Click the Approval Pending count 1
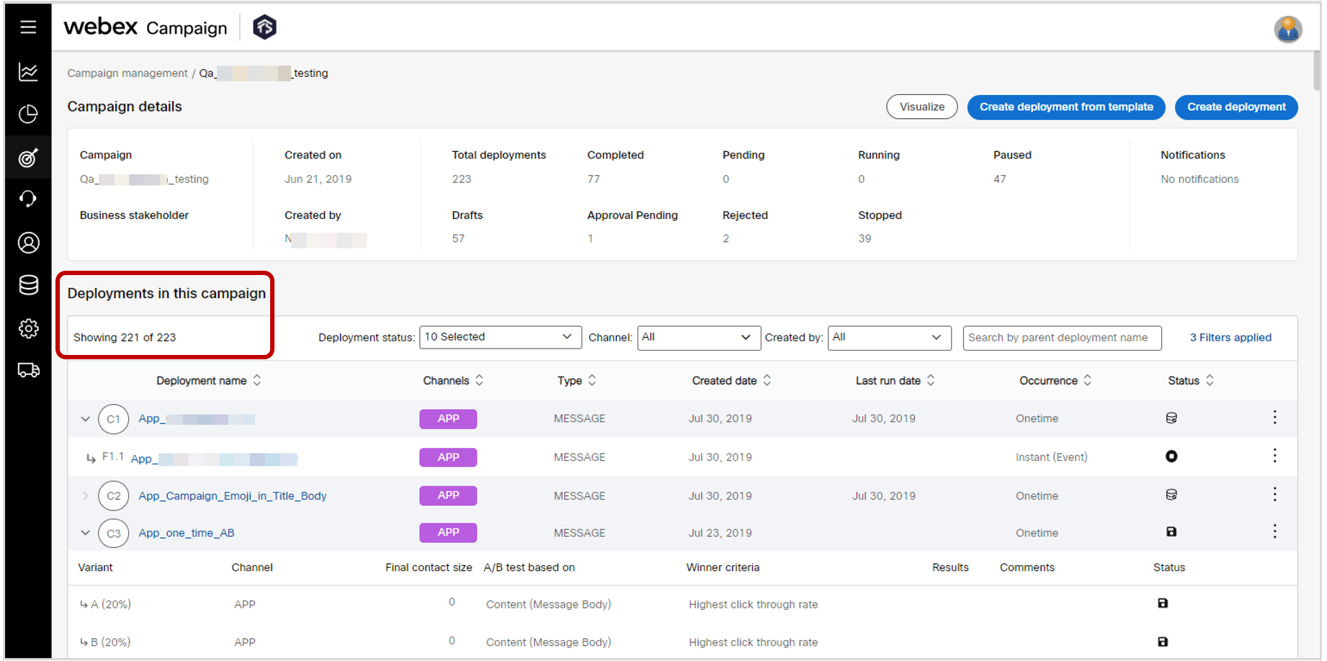Screen dimensions: 1327x661 (x=590, y=238)
